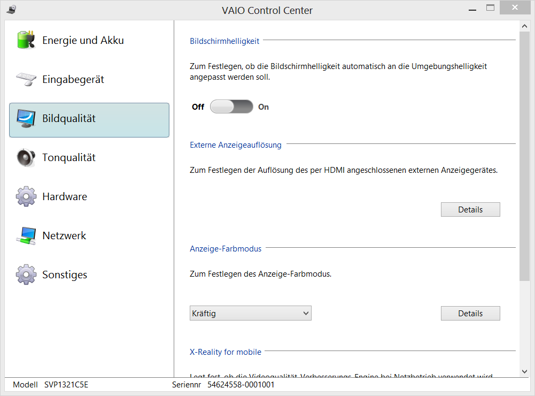
Task: Open Details for Externe Anzeigeauflösung
Action: click(x=470, y=210)
